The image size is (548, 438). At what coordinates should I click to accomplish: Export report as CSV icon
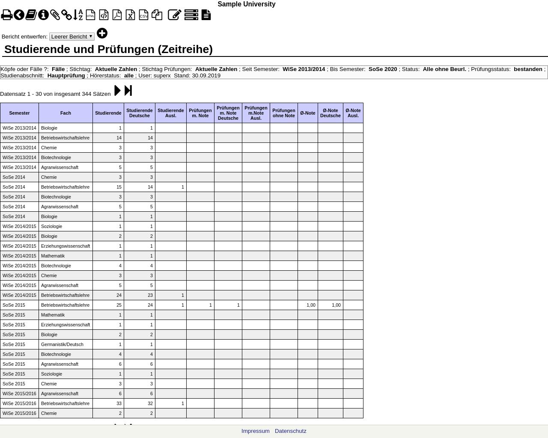pyautogui.click(x=143, y=15)
